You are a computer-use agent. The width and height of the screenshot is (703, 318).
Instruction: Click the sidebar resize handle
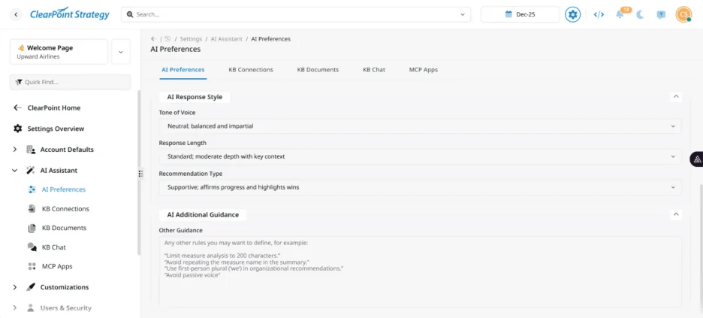[140, 174]
